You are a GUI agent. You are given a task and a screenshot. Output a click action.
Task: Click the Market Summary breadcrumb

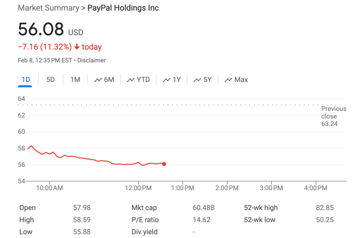(x=48, y=8)
